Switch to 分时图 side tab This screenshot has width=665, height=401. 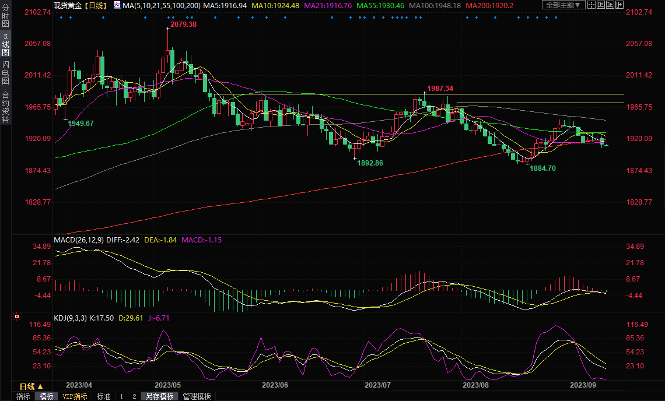(5, 17)
